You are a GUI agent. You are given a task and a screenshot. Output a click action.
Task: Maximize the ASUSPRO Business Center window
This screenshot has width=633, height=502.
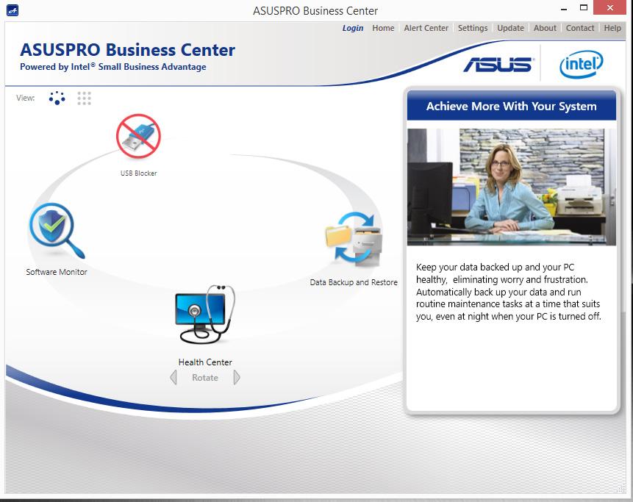pos(583,7)
